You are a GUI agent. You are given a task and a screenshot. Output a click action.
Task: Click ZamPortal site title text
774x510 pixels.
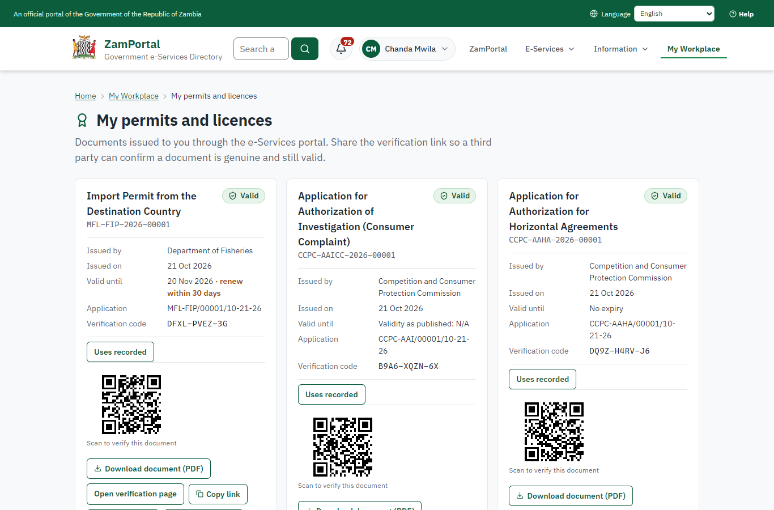click(x=132, y=44)
